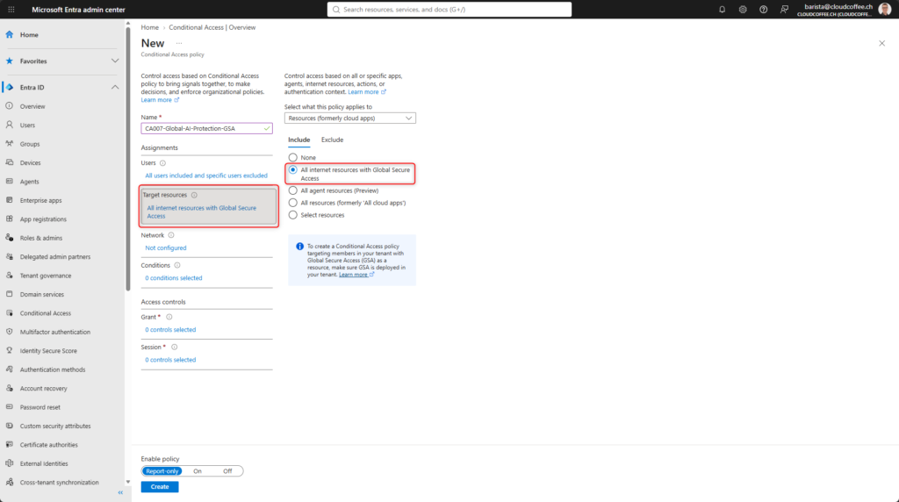Viewport: 899px width, 502px height.
Task: Open notifications bell icon
Action: tap(722, 9)
